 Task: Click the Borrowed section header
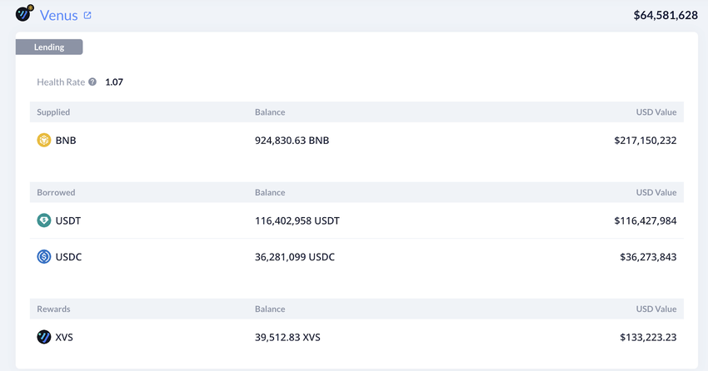[x=56, y=192]
